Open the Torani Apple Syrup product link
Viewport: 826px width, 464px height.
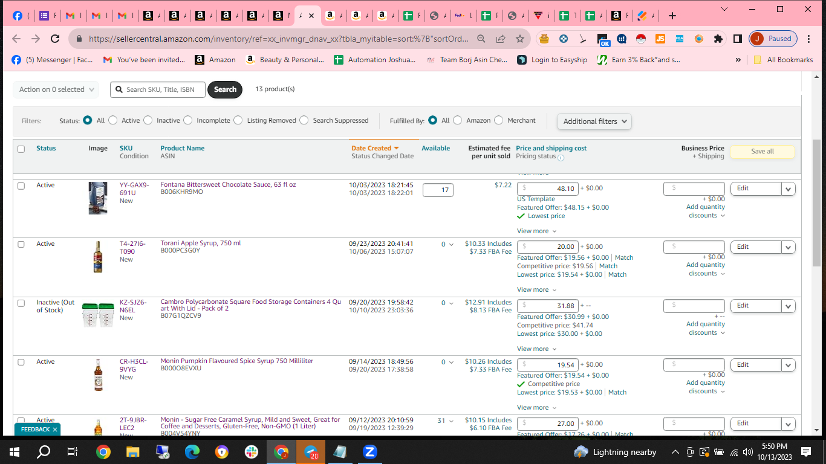point(201,243)
